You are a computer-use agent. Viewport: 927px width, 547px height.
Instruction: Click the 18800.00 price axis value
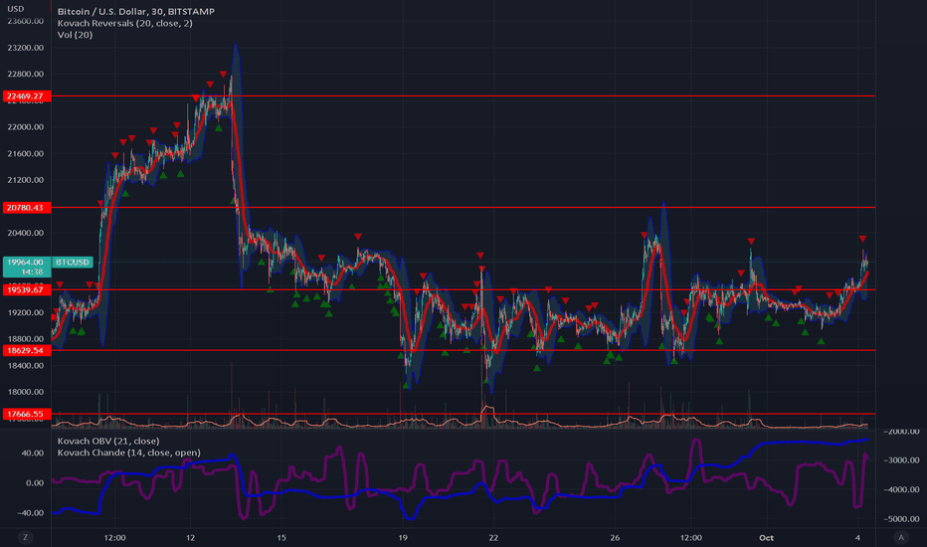coord(26,339)
